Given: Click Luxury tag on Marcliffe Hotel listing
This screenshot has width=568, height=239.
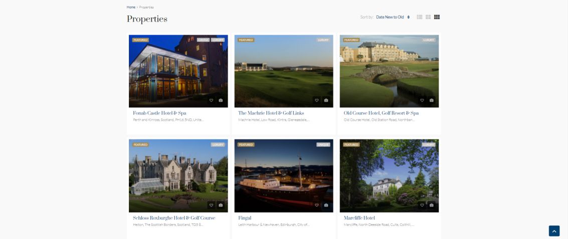Looking at the screenshot, I should (x=429, y=145).
